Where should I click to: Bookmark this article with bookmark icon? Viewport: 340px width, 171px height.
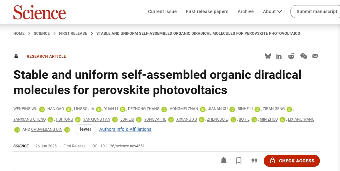239,160
